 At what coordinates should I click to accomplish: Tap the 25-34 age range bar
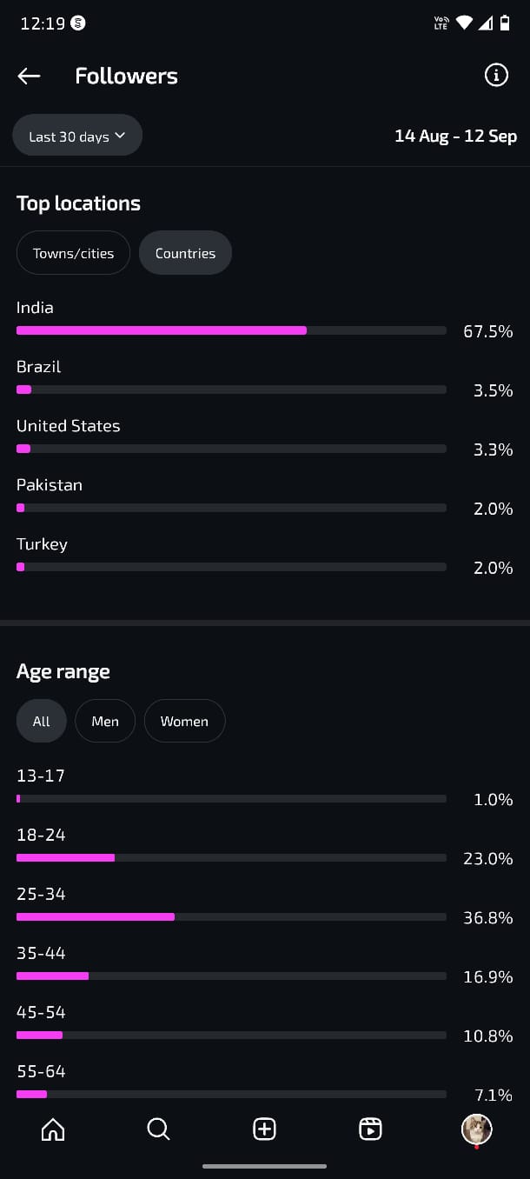coord(230,916)
